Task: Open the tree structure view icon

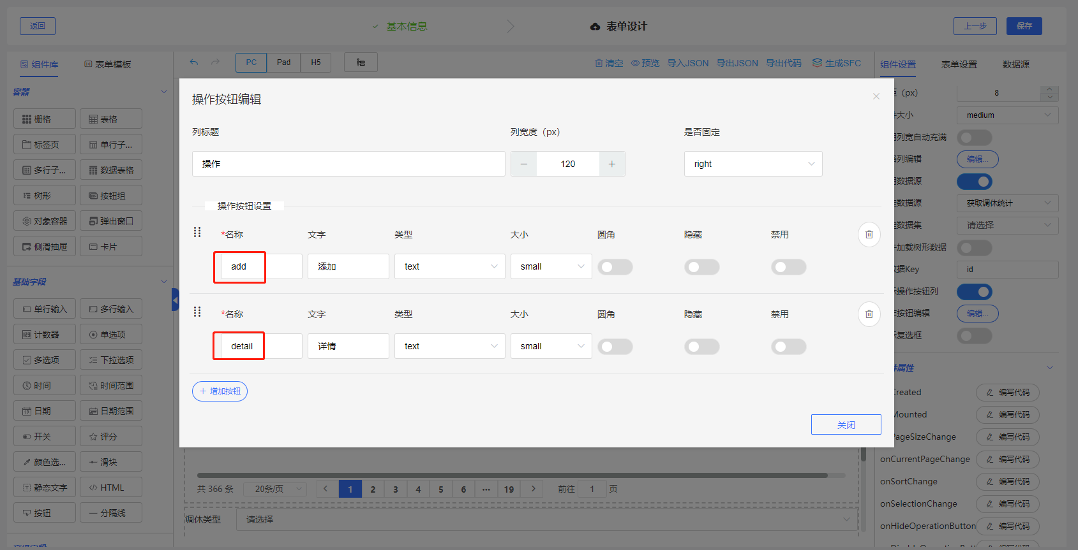Action: click(361, 62)
